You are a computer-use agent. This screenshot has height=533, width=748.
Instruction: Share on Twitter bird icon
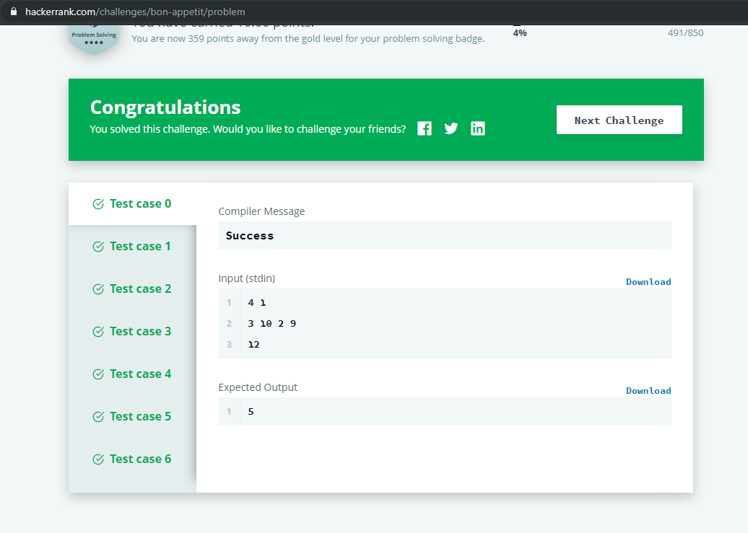pyautogui.click(x=451, y=128)
